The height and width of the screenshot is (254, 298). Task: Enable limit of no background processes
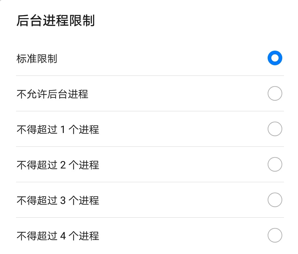(275, 94)
